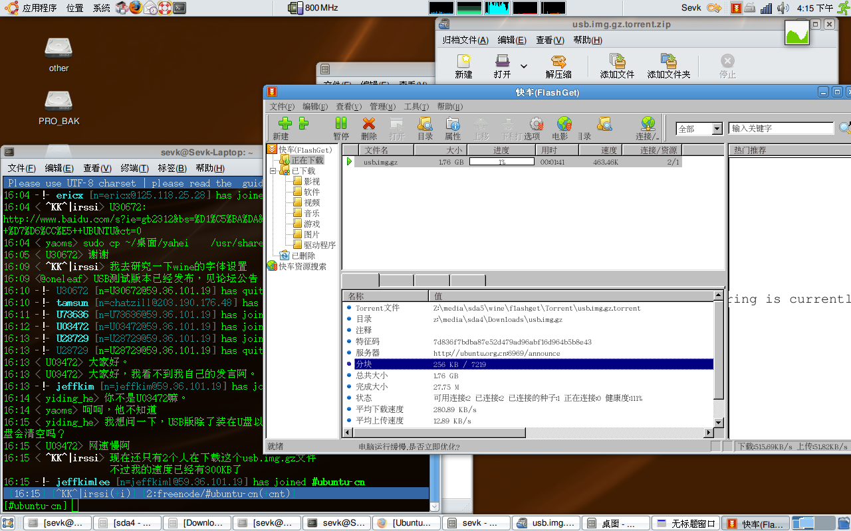Open the dropdown arrow next to 打开 in archive manager
851x531 pixels.
tap(524, 66)
